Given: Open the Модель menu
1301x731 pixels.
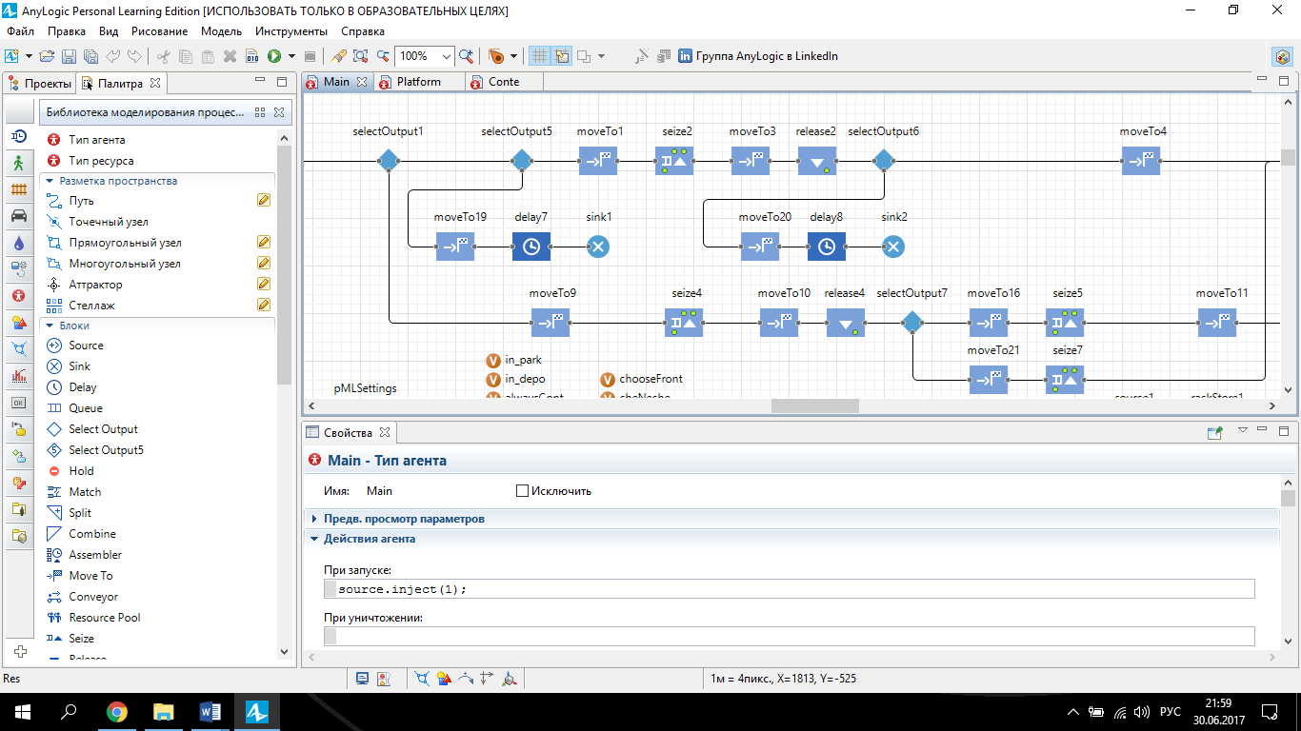Looking at the screenshot, I should point(221,31).
